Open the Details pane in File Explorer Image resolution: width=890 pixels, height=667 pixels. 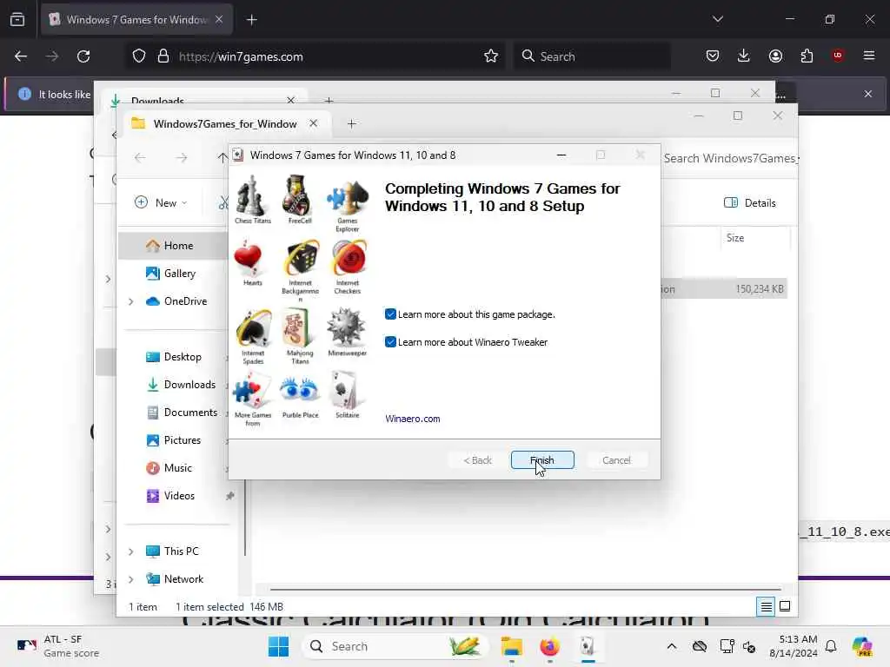(750, 203)
